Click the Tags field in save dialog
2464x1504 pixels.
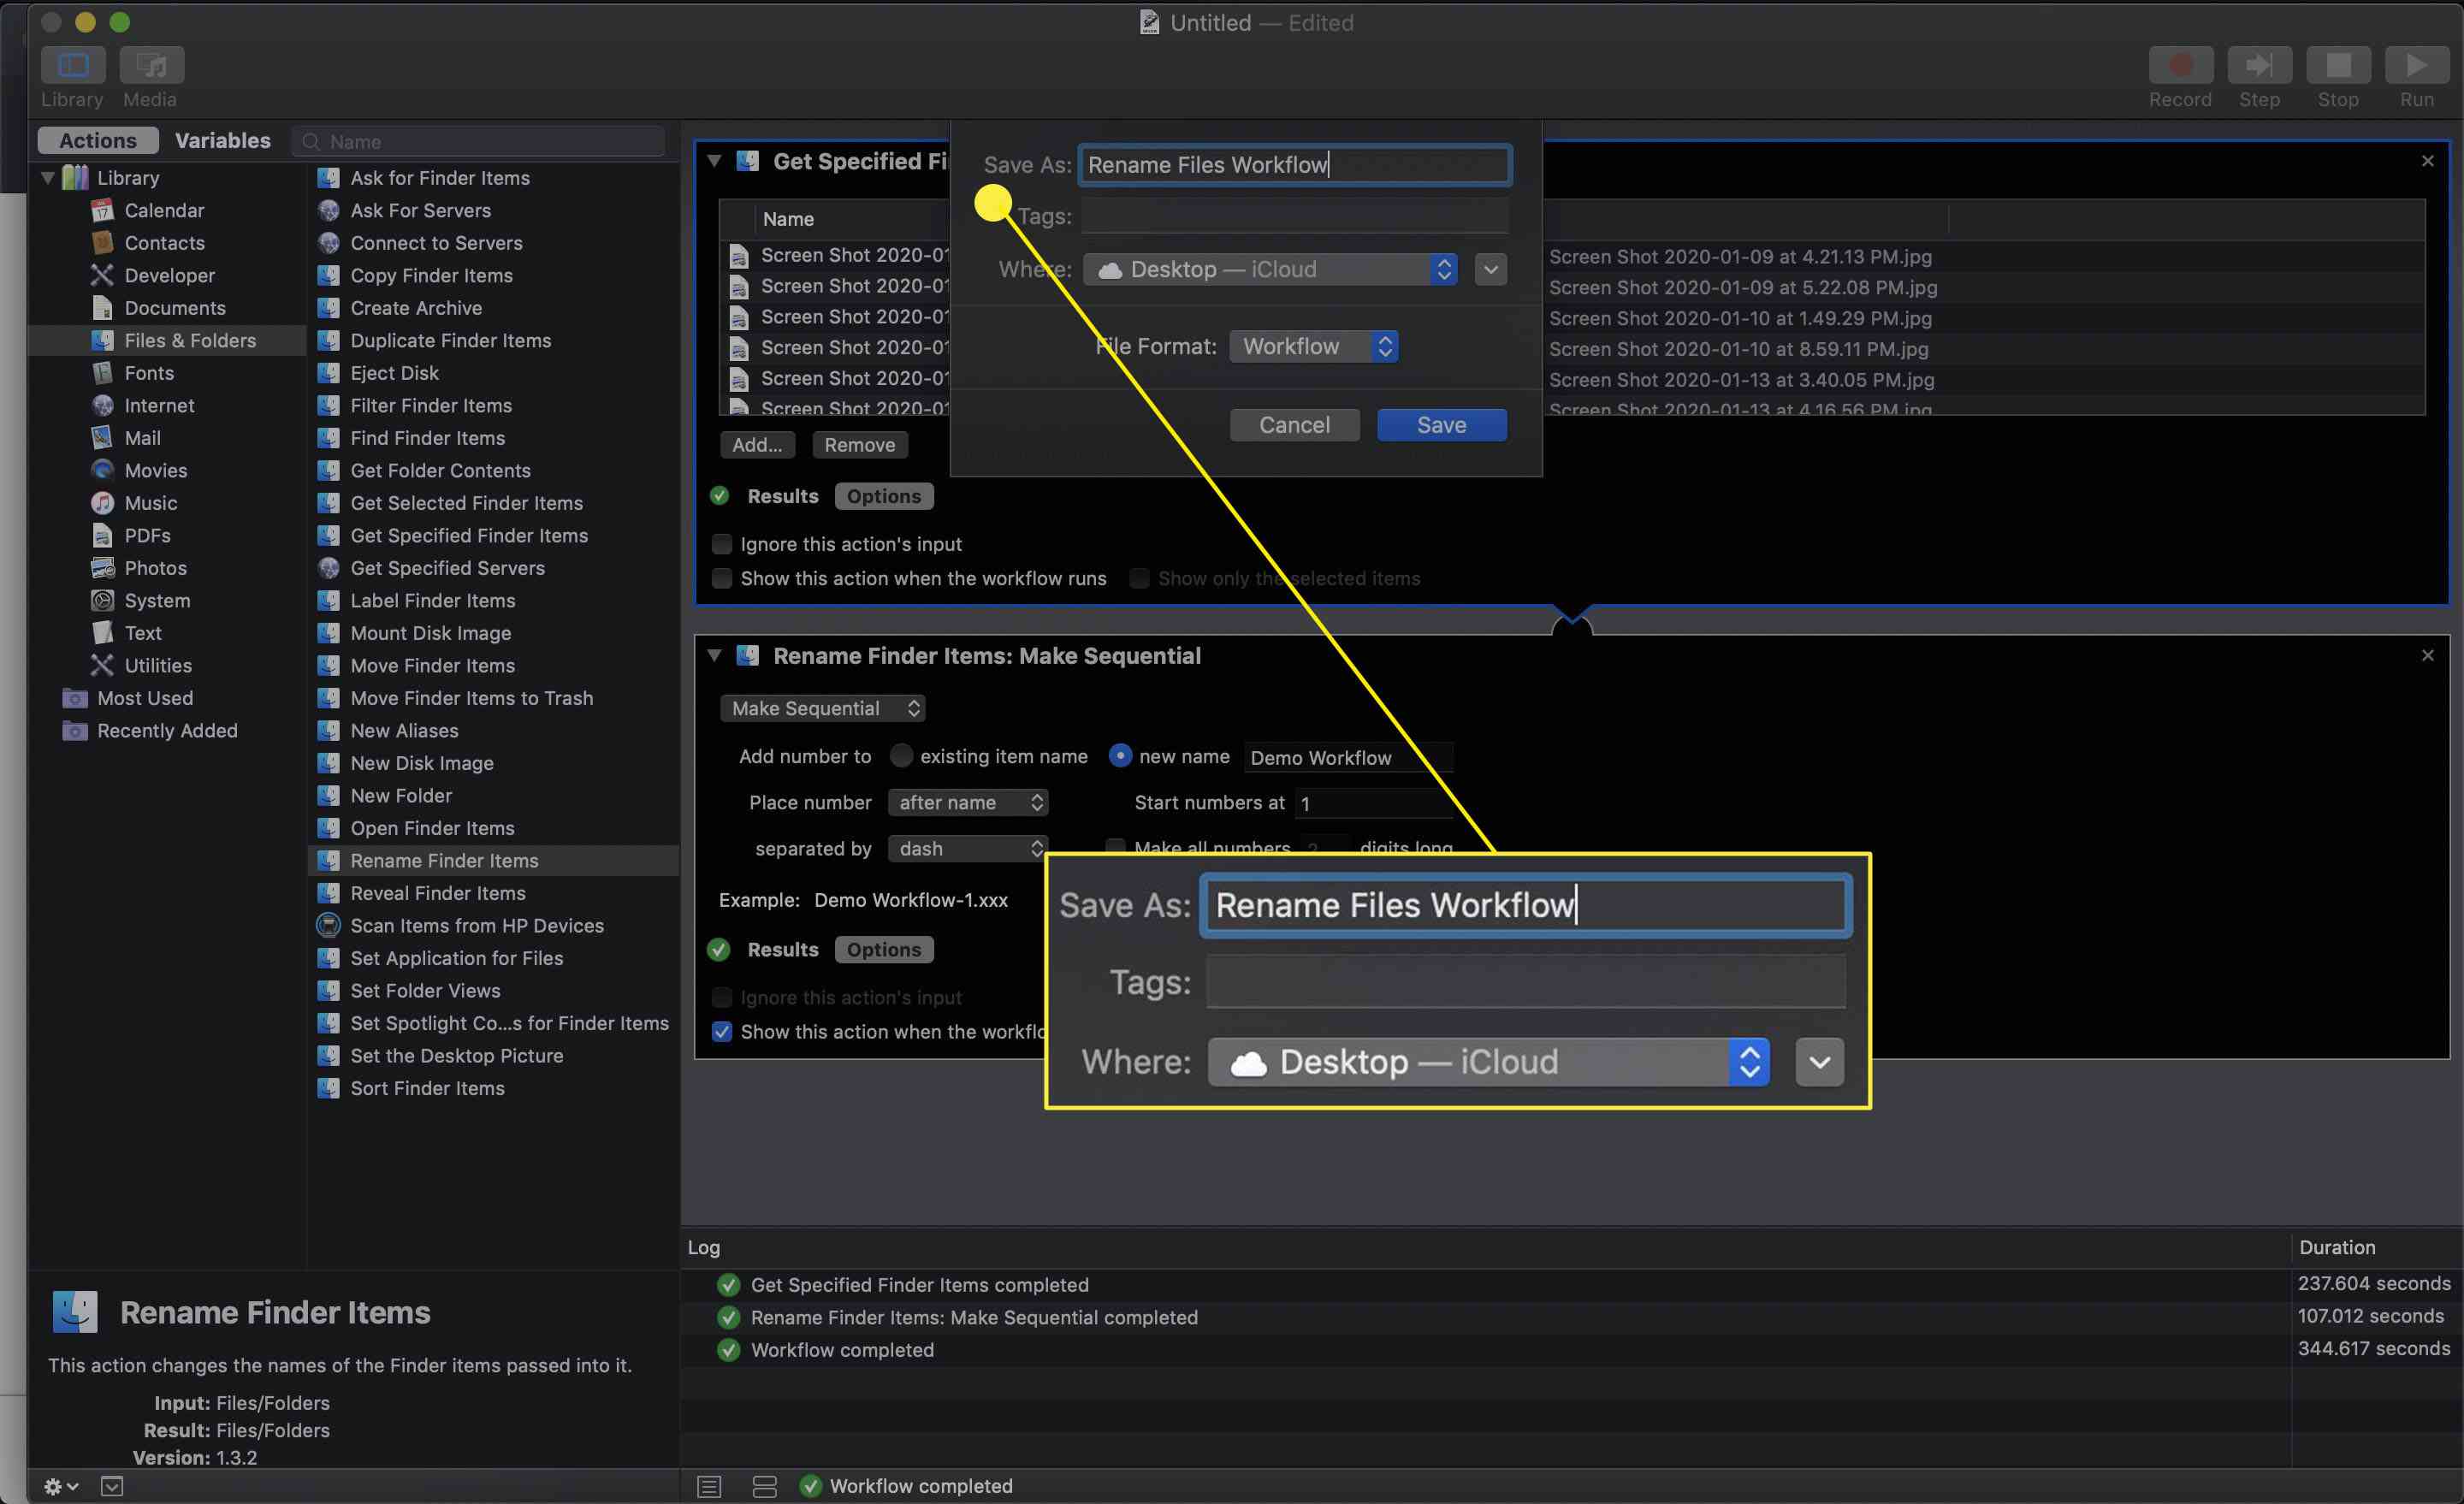point(1294,216)
